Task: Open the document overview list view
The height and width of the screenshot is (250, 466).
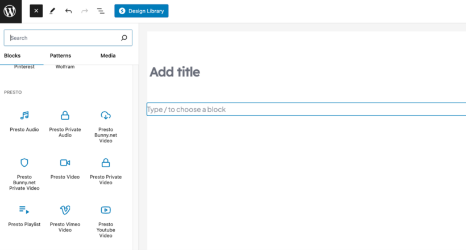Action: tap(101, 11)
